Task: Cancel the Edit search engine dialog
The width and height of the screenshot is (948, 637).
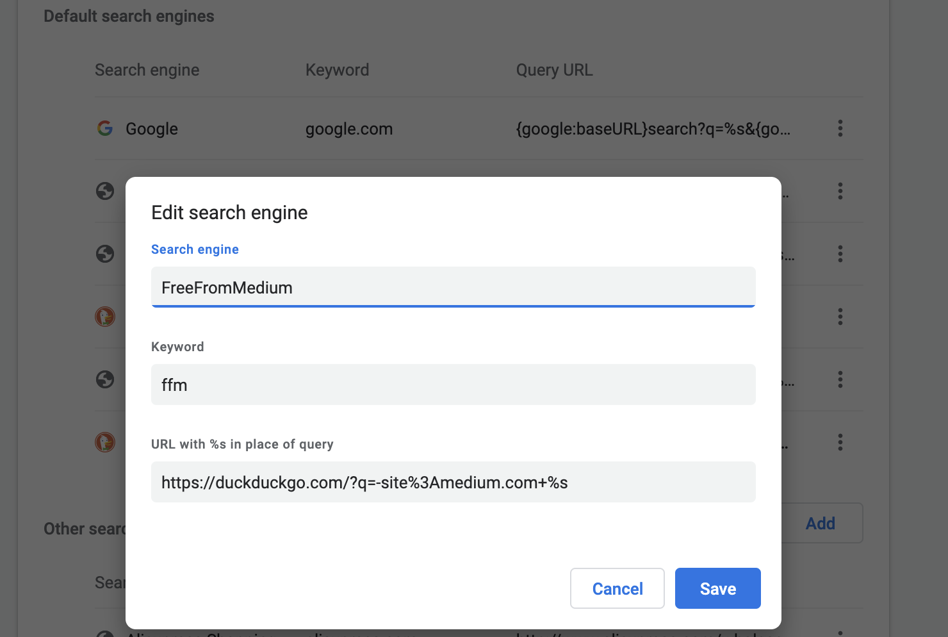Action: pyautogui.click(x=617, y=588)
